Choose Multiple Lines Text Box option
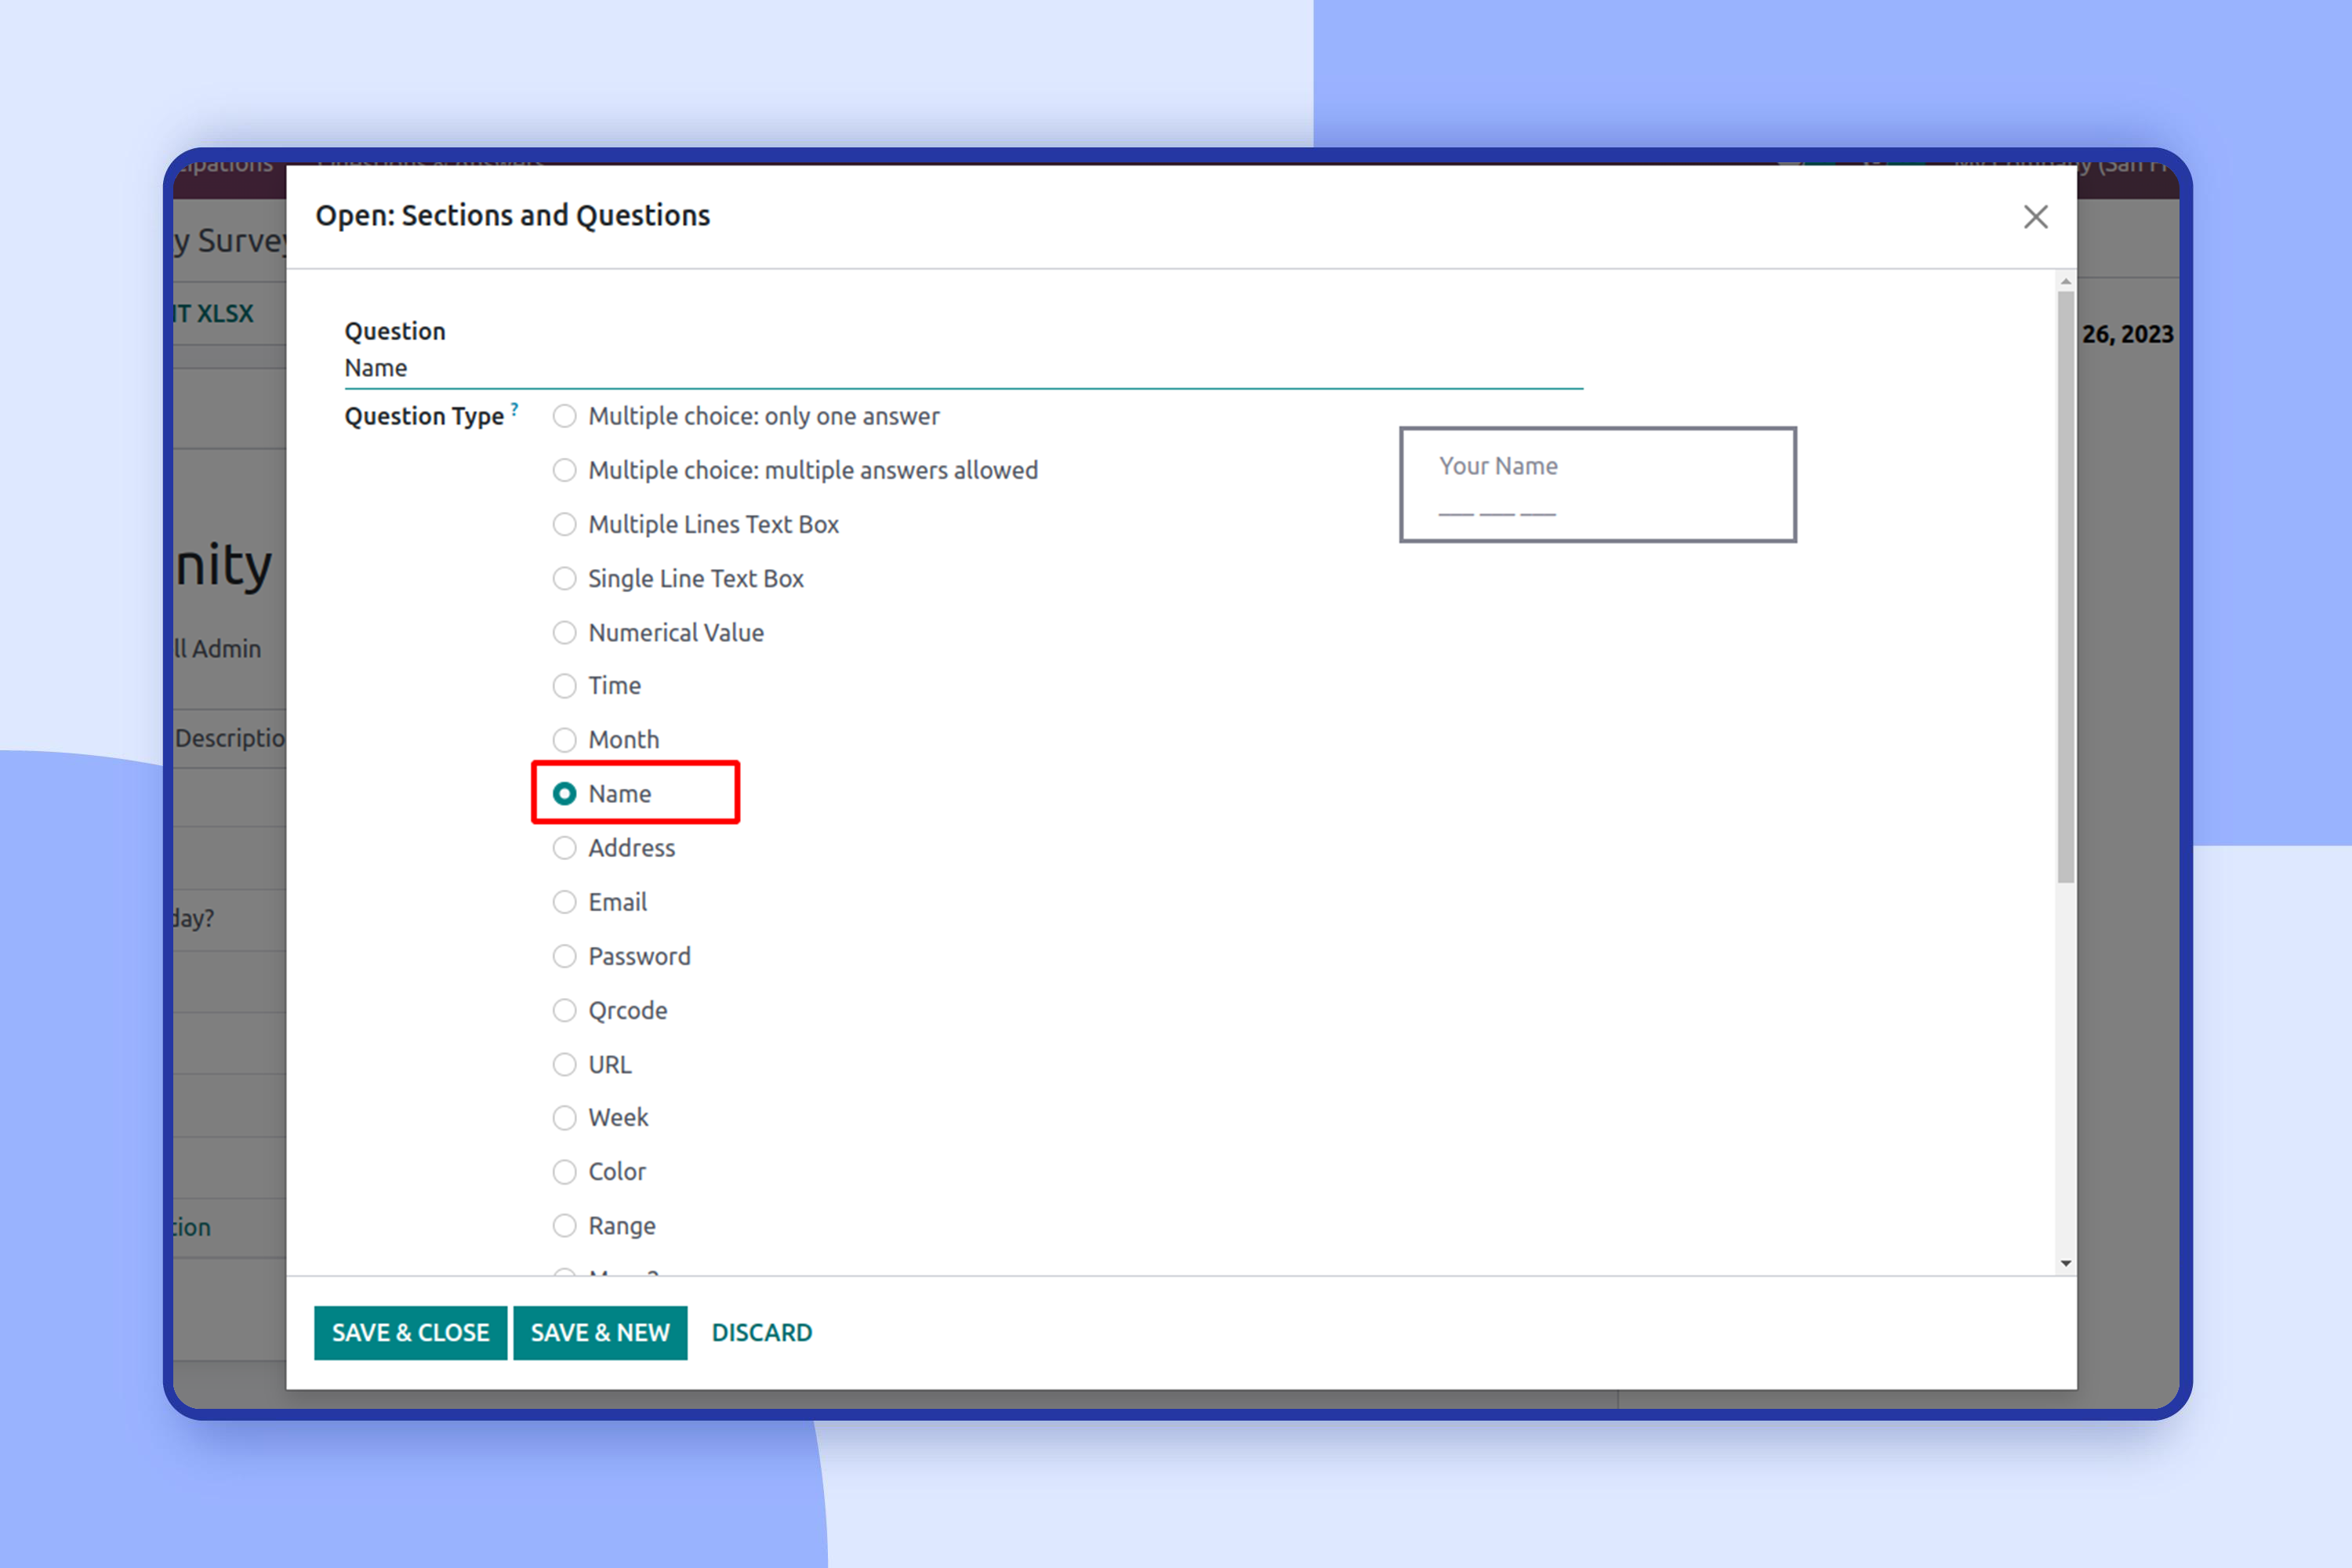Image resolution: width=2352 pixels, height=1568 pixels. pyautogui.click(x=565, y=524)
